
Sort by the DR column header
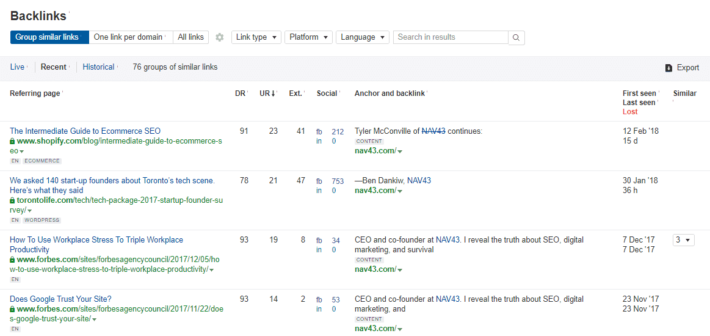click(240, 93)
